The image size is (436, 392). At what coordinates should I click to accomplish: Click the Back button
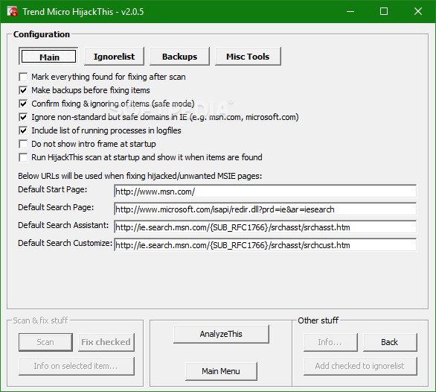(390, 342)
